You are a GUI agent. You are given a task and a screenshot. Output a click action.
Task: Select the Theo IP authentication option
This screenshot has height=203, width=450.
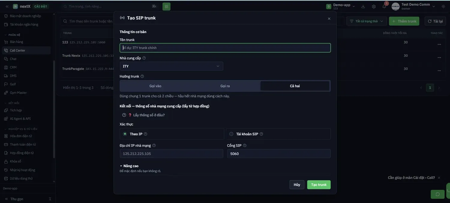[172, 134]
